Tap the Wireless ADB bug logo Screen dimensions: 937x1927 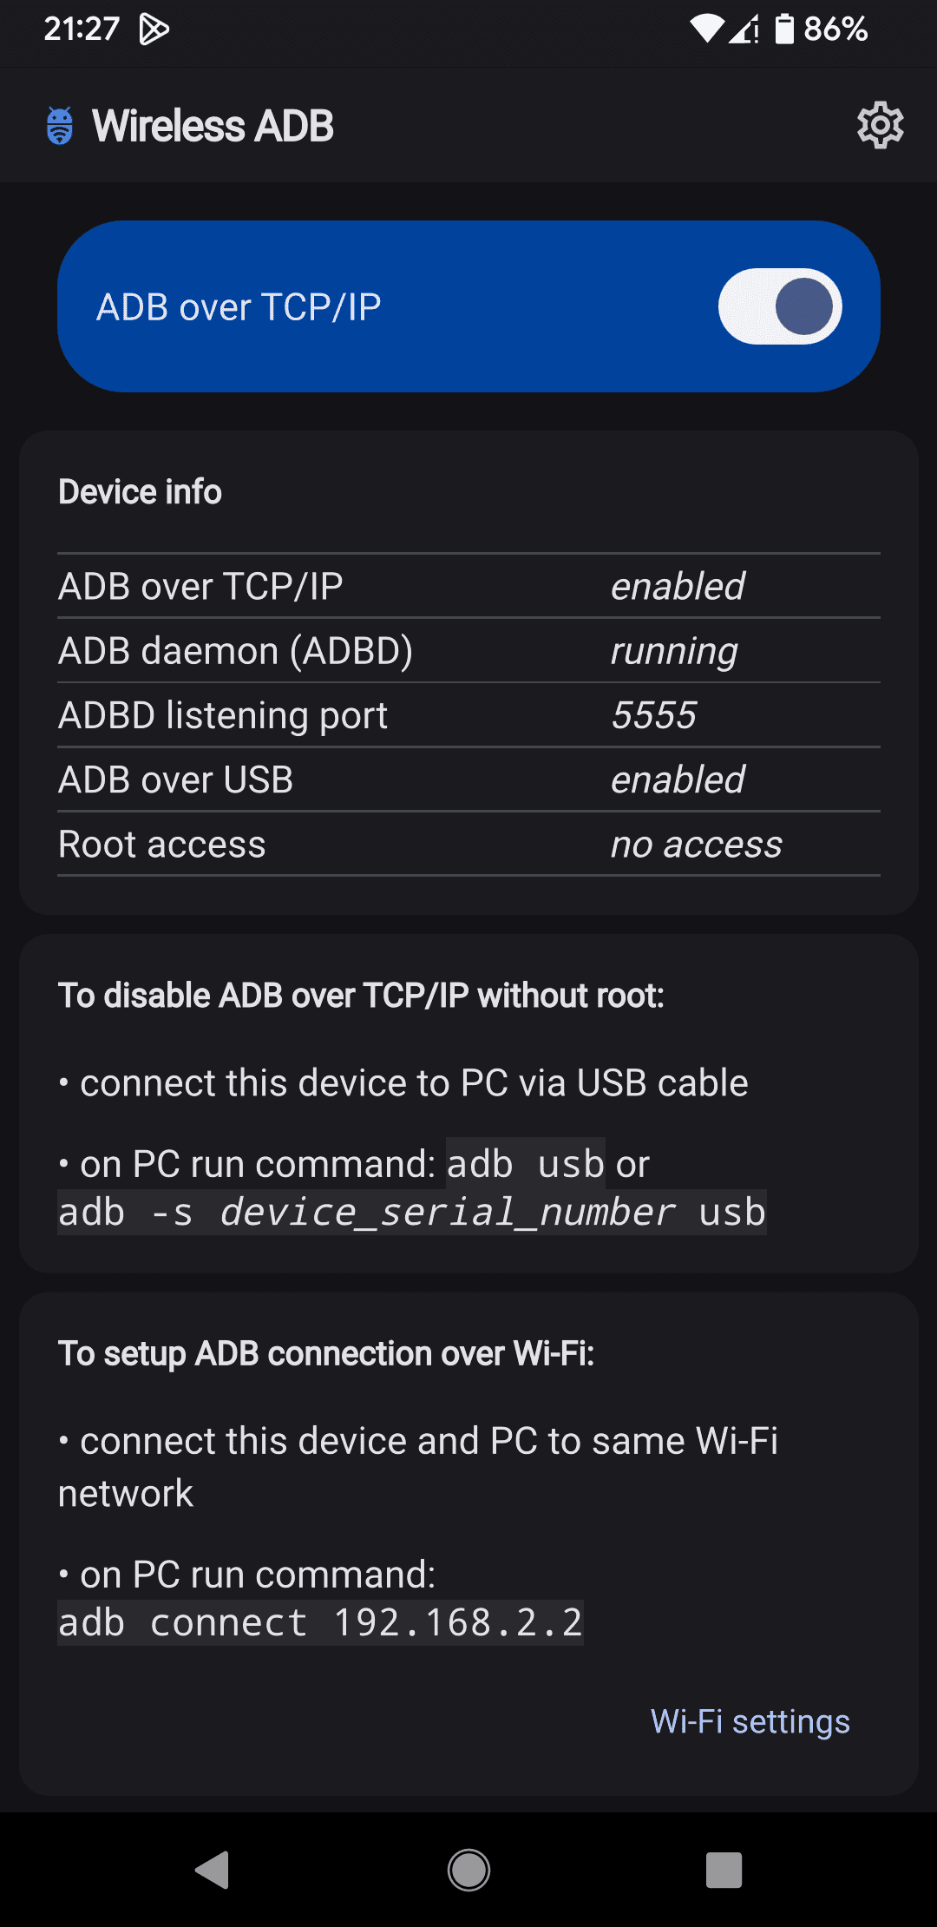tap(60, 126)
